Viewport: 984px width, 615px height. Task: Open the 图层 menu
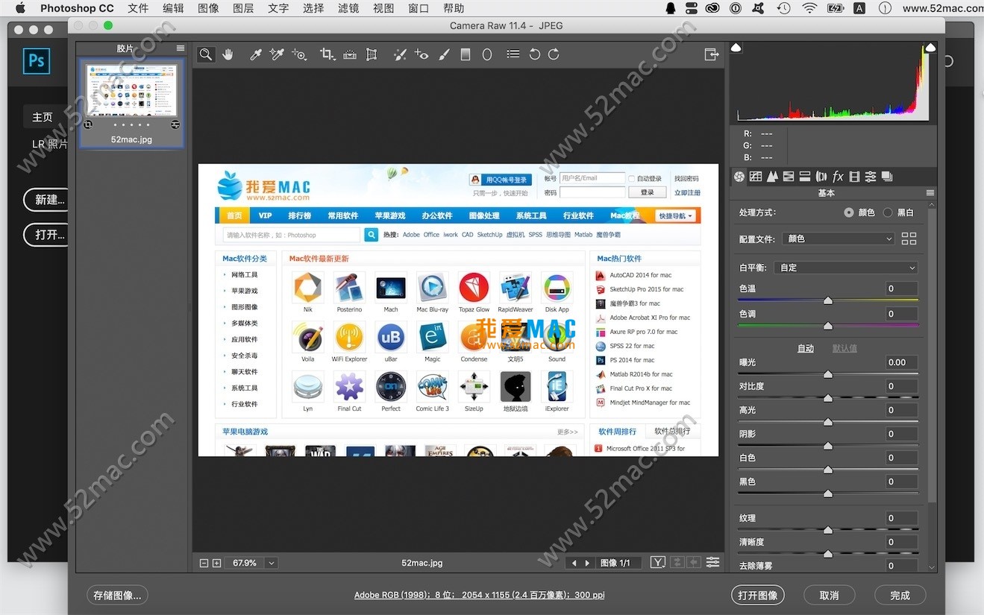pyautogui.click(x=243, y=8)
